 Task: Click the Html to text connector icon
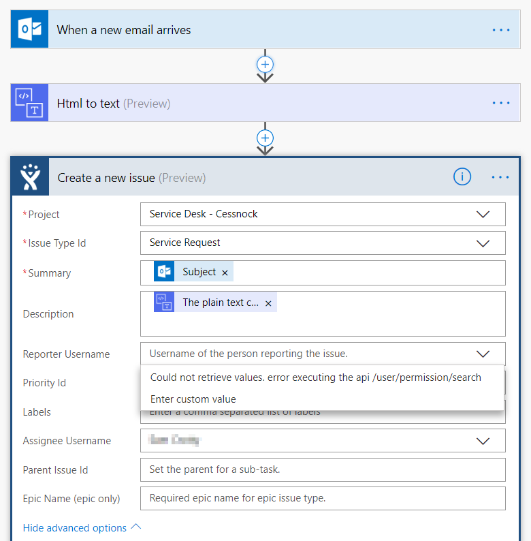[29, 102]
